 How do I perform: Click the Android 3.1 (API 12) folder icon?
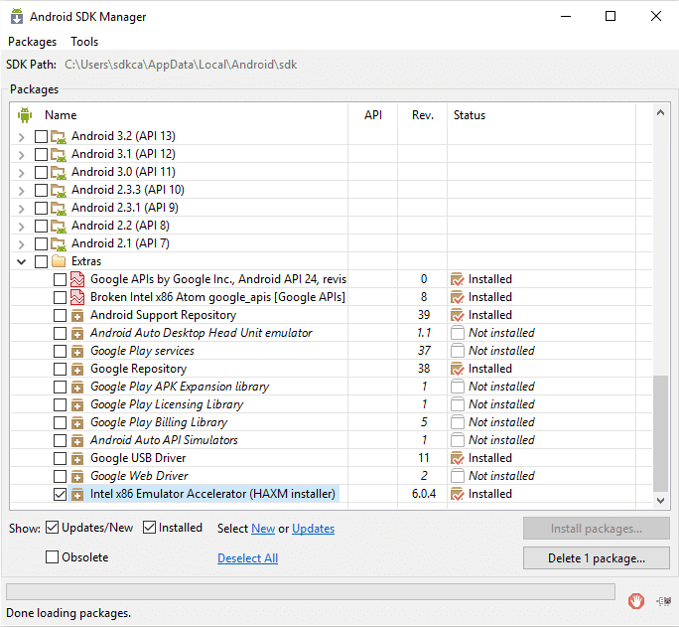tap(58, 154)
